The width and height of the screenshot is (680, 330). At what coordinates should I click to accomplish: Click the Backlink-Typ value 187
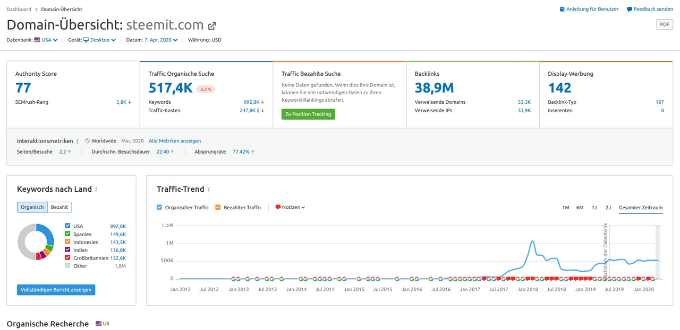(x=659, y=102)
